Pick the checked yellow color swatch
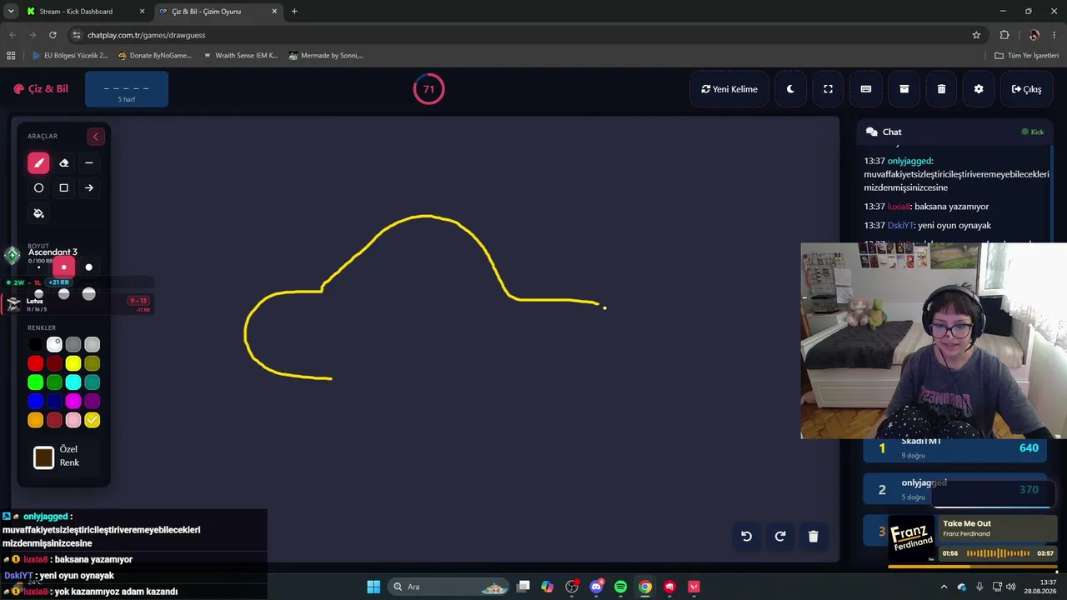Screen dimensions: 1067x600 click(93, 421)
